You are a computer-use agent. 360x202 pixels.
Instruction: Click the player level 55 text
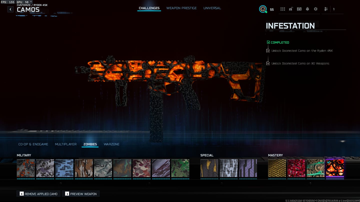[272, 10]
